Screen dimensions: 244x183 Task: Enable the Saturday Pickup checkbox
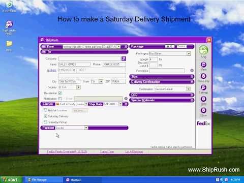pos(45,122)
